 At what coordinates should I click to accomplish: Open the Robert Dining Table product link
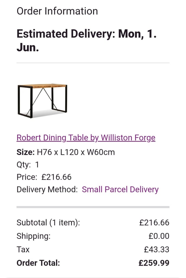point(86,138)
